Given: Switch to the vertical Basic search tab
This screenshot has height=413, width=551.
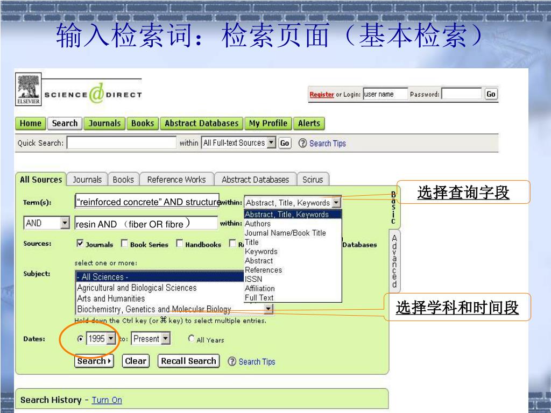Looking at the screenshot, I should point(393,208).
